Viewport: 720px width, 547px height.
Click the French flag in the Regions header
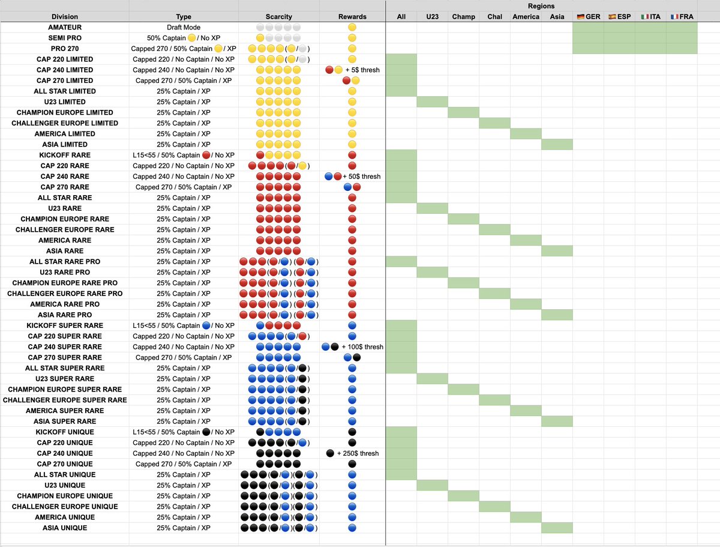676,17
